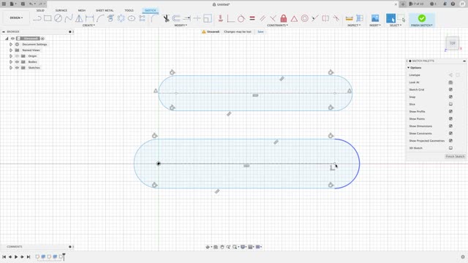Play the timeline forward

(16, 256)
